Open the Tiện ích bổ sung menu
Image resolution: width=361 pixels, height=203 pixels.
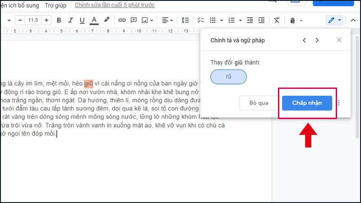click(20, 5)
